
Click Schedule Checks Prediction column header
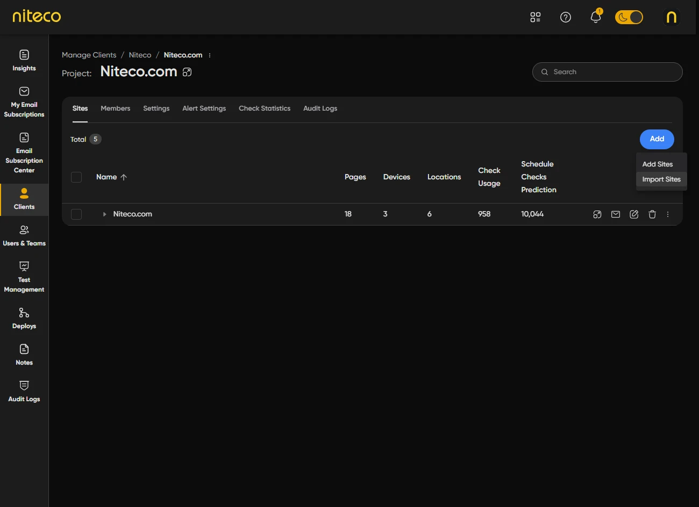(539, 177)
